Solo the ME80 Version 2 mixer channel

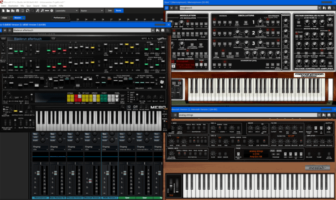tap(104, 137)
